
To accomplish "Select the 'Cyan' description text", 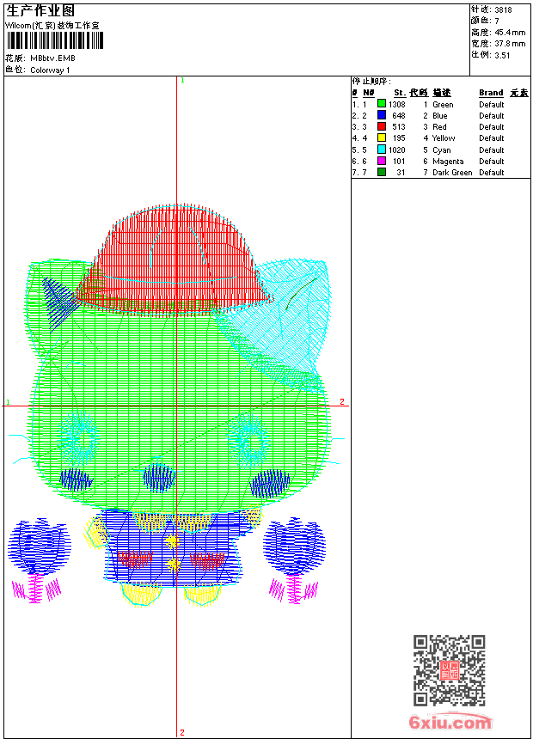I will [442, 150].
